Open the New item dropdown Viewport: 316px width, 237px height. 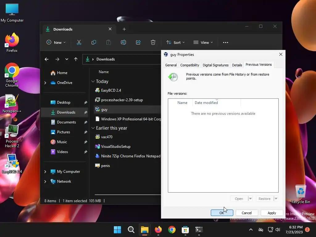click(56, 42)
